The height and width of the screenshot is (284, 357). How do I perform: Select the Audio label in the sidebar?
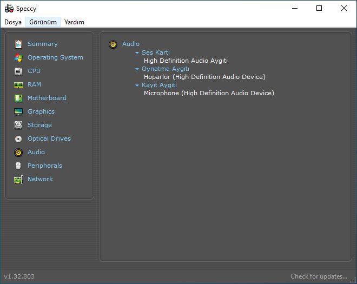coord(36,152)
